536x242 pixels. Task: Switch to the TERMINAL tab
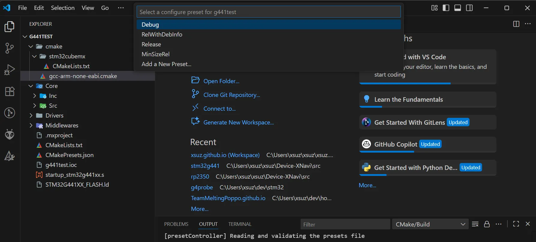click(240, 224)
